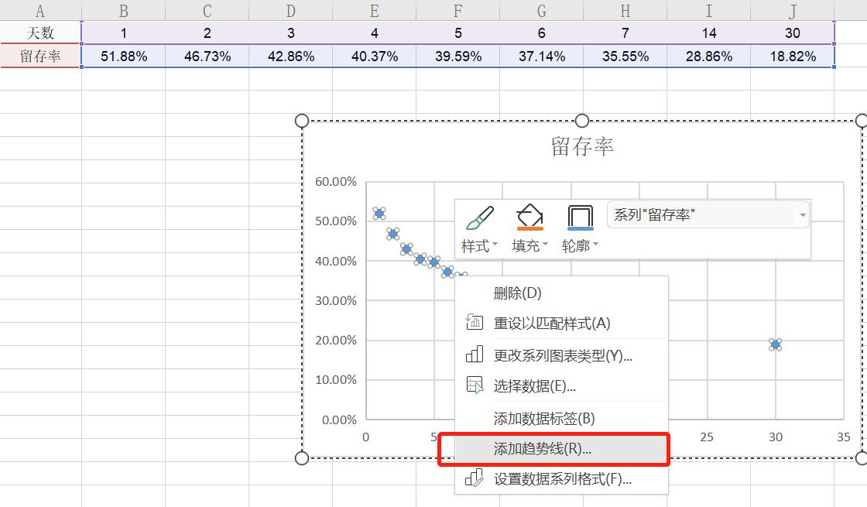Choose 删除(D) from the context menu

(561, 293)
